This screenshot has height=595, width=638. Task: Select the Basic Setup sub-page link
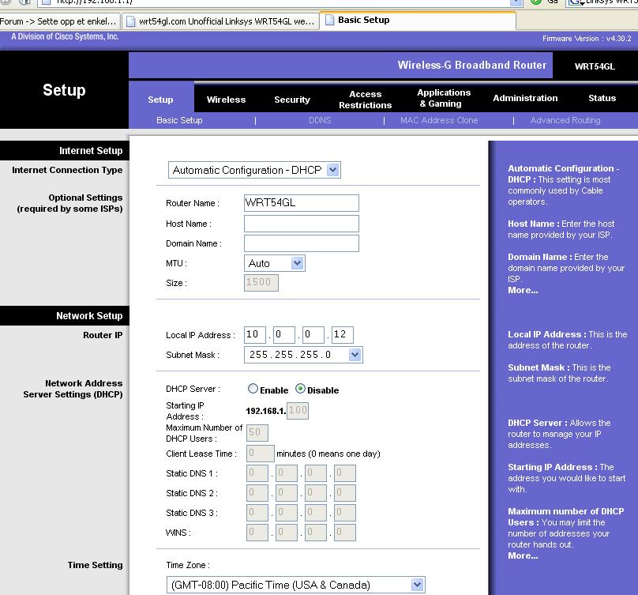tap(179, 120)
